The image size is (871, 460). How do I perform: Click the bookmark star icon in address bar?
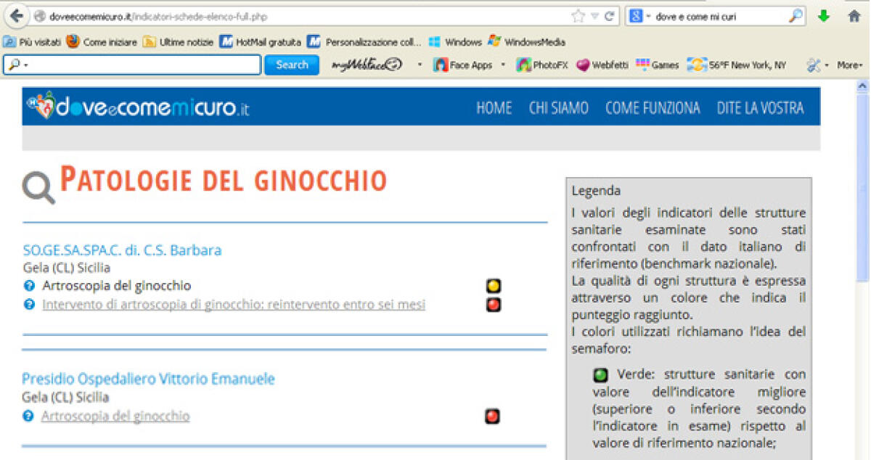[x=578, y=16]
